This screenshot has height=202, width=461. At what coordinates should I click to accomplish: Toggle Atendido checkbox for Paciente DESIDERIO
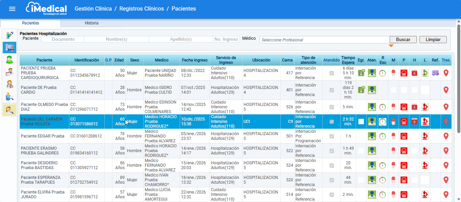[x=332, y=165]
